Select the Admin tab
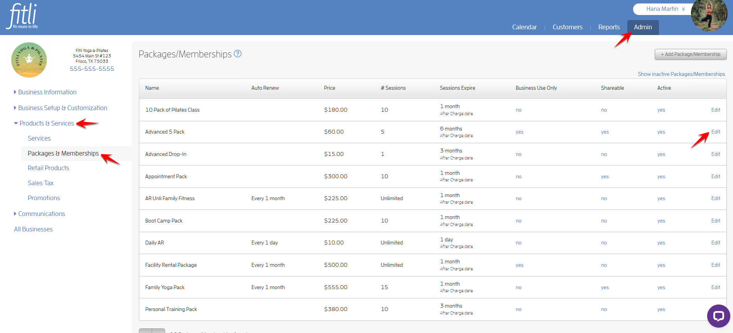Screen dimensions: 733x333 pyautogui.click(x=643, y=27)
